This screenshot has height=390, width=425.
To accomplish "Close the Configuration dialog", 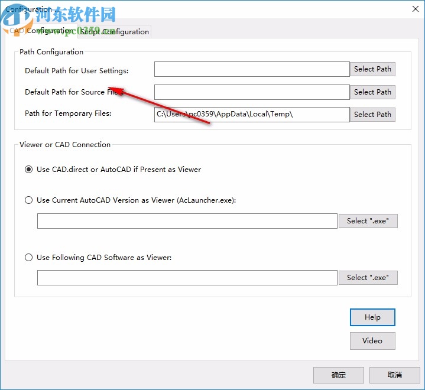I will click(415, 9).
